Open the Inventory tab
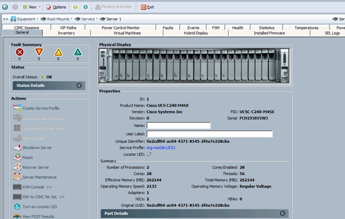This screenshot has height=219, width=345. pos(66,33)
